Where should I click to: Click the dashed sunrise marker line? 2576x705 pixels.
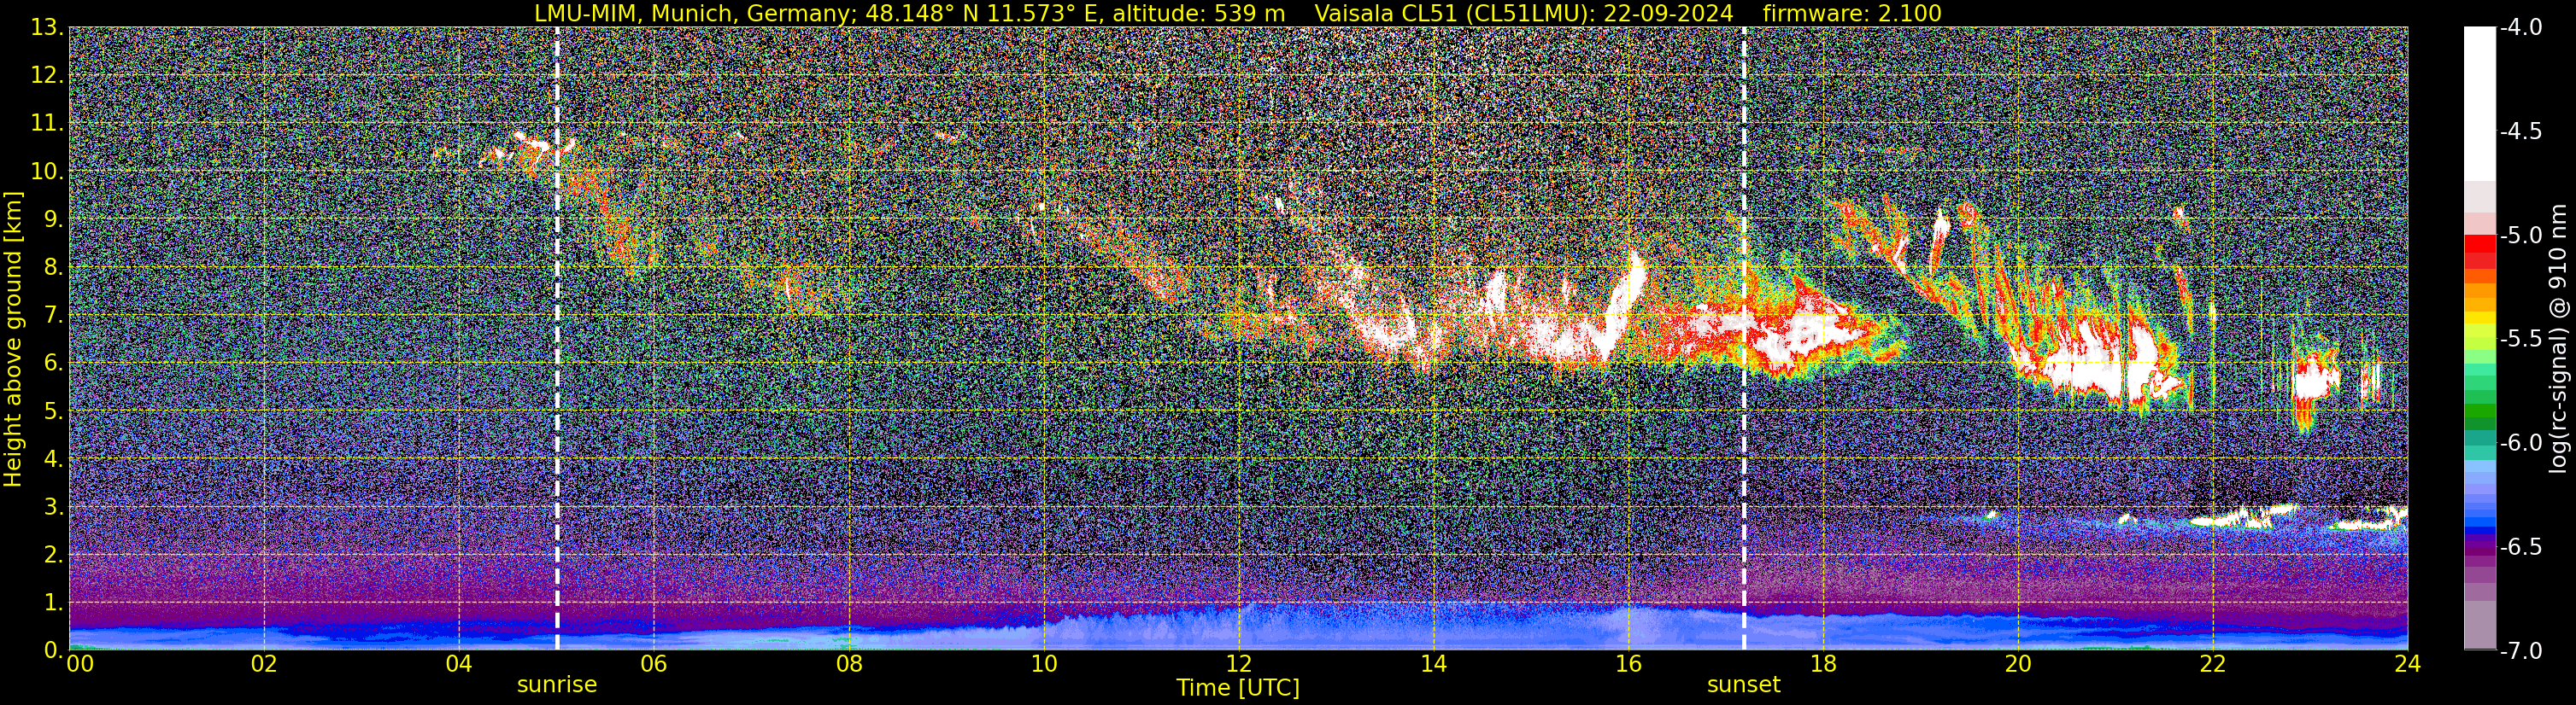pos(557,337)
